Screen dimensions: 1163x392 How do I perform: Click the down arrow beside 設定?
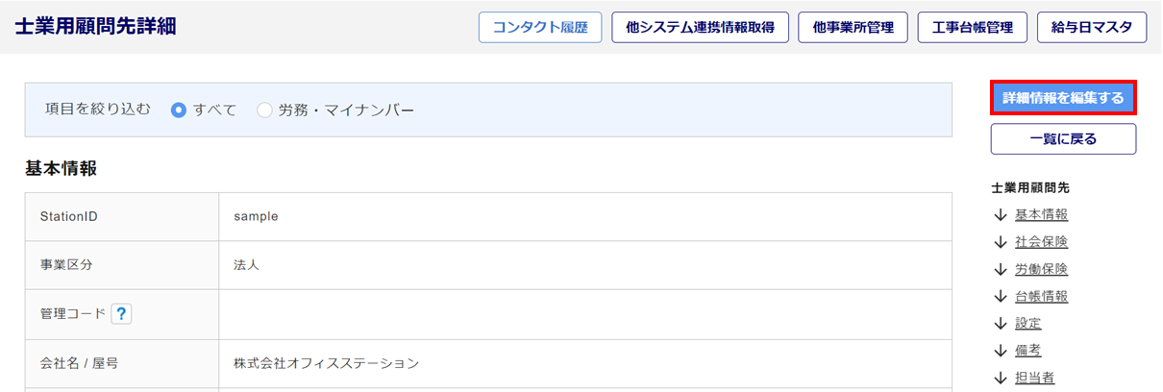[x=1001, y=324]
